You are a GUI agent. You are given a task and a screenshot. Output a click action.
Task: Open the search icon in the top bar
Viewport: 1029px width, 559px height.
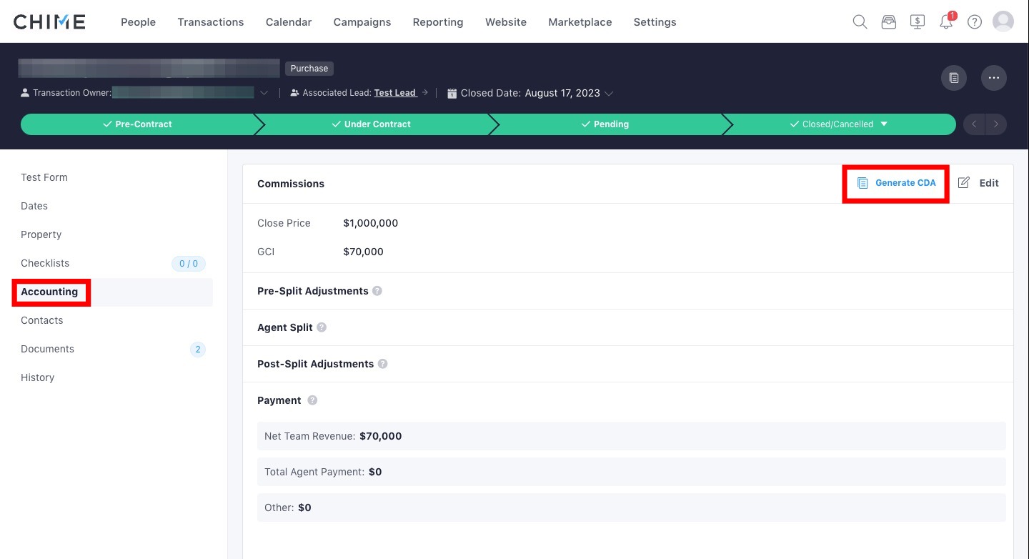tap(860, 21)
